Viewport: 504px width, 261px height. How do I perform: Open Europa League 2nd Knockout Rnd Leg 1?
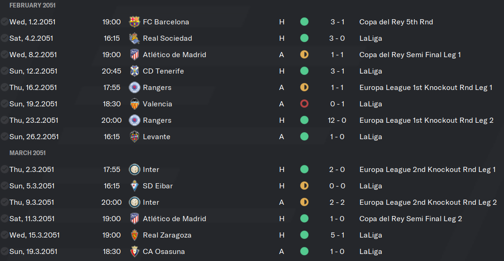[x=427, y=169]
